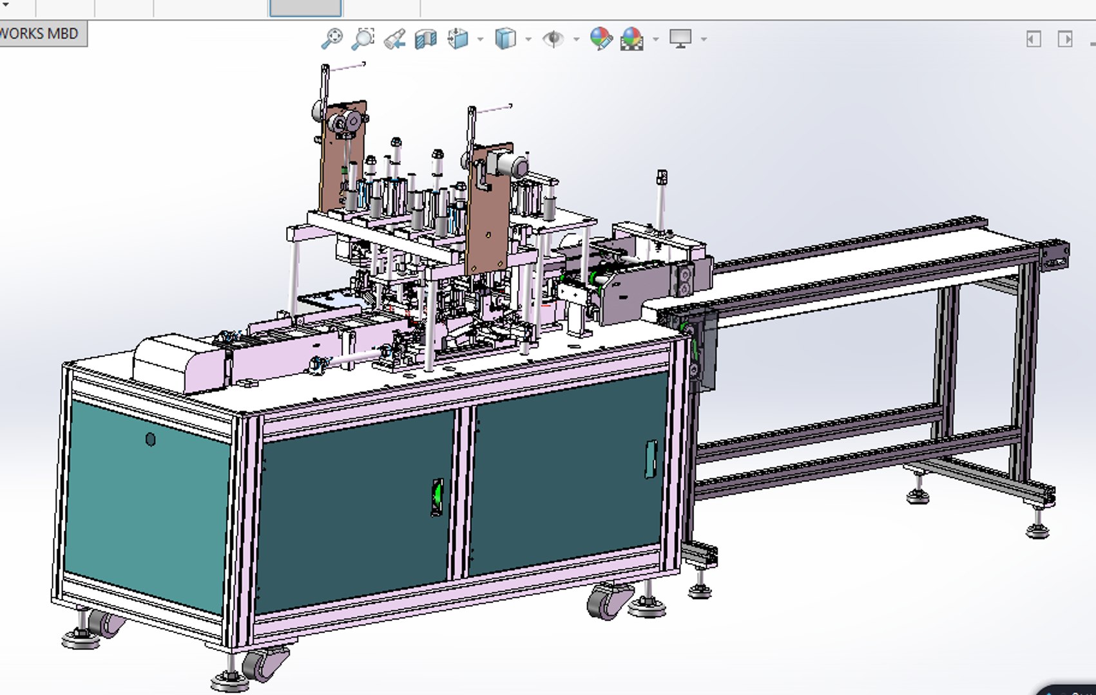Expand the View Orientation dropdown arrow
1096x695 pixels.
tap(481, 39)
